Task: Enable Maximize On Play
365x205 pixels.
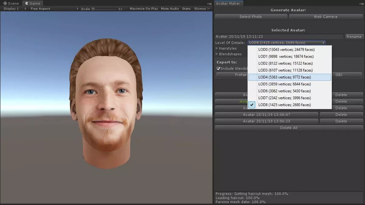Action: tap(144, 9)
